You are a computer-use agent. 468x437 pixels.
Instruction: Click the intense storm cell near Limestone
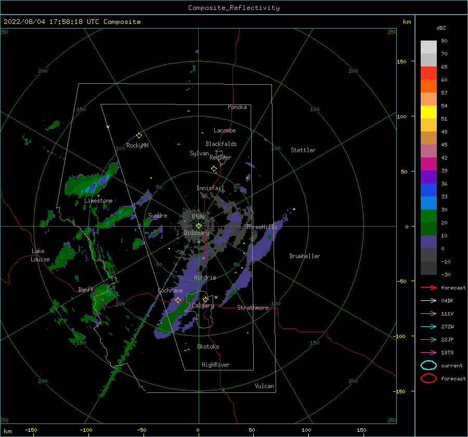point(103,180)
